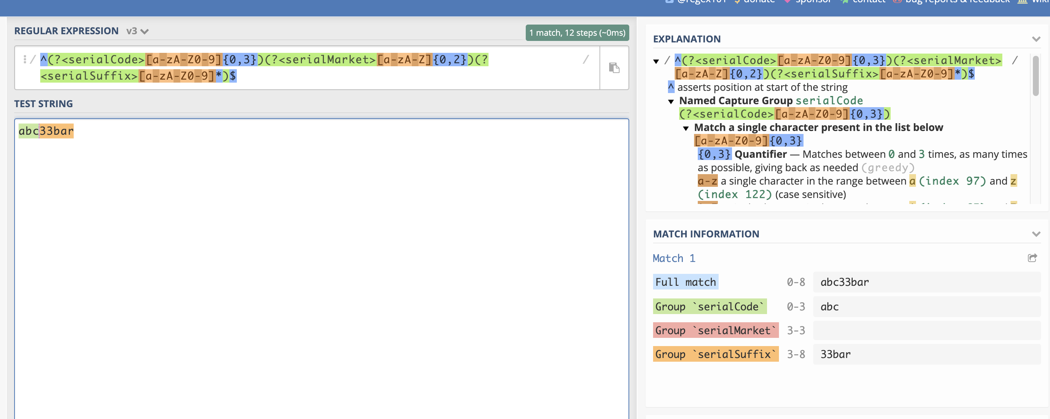Open regex flags via the trailing slash
1050x419 pixels.
click(586, 60)
